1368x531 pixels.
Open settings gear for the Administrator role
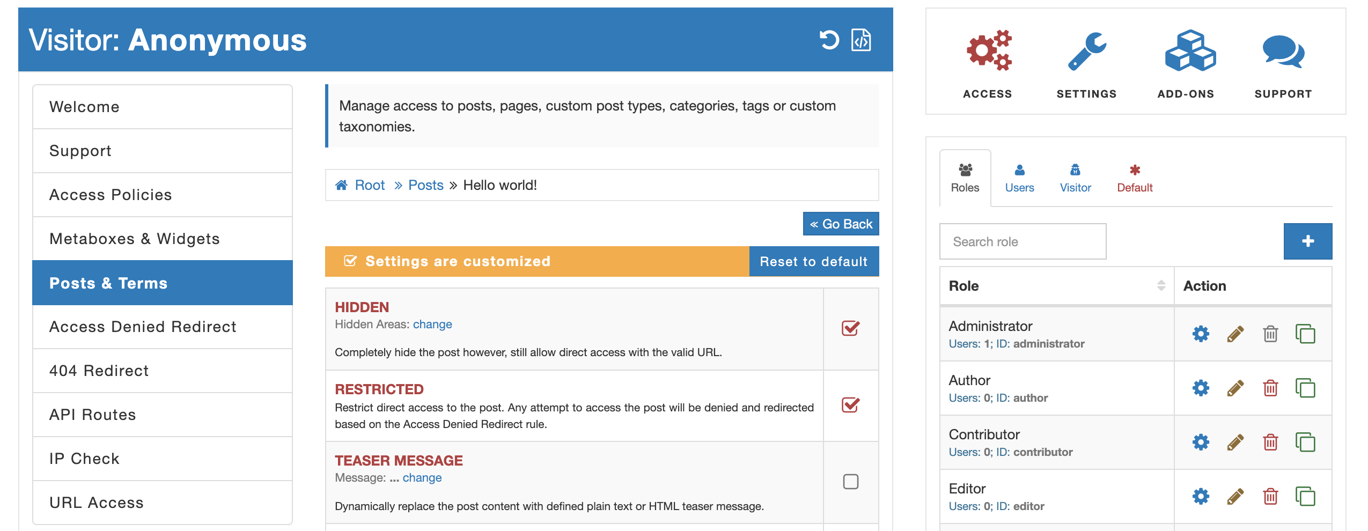click(x=1201, y=334)
